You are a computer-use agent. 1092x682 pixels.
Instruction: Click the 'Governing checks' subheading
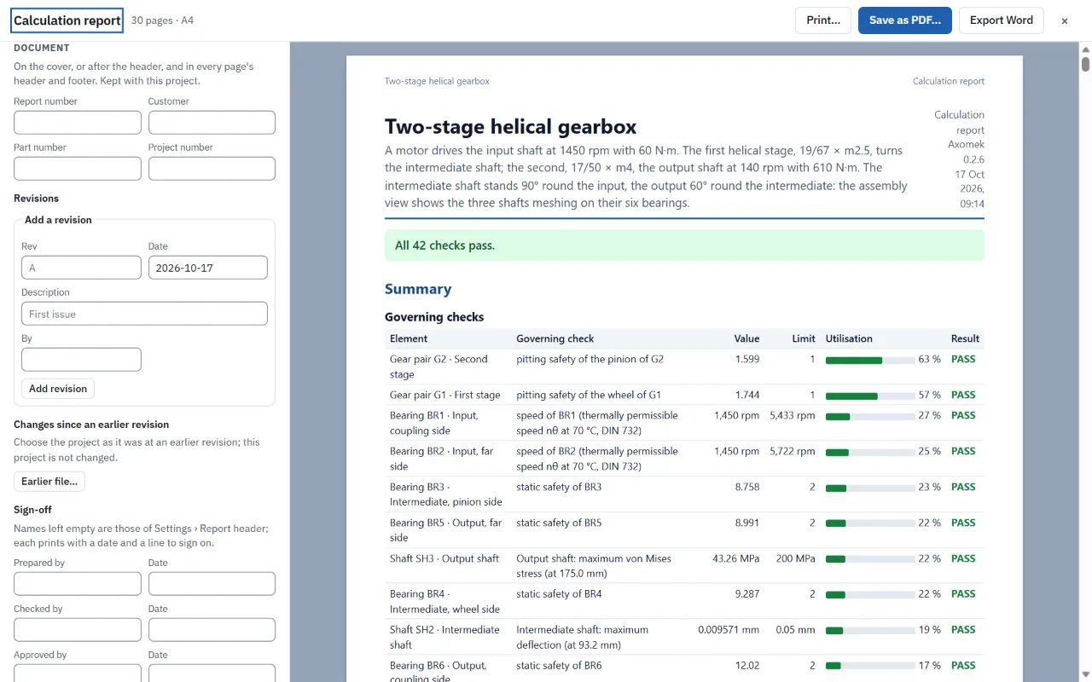click(x=434, y=317)
